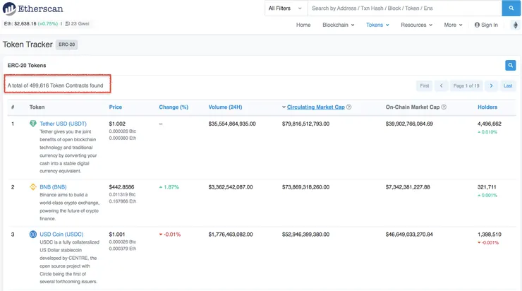This screenshot has height=291, width=522.
Task: Click help icon beside Circulating Market Cap
Action: 349,107
